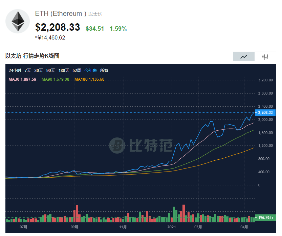This screenshot has height=236, width=282.
Task: Click the 11月 x-axis label
Action: [x=123, y=227]
